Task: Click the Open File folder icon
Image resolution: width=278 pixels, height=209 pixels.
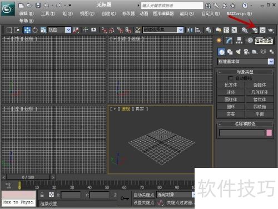Action: (29, 6)
